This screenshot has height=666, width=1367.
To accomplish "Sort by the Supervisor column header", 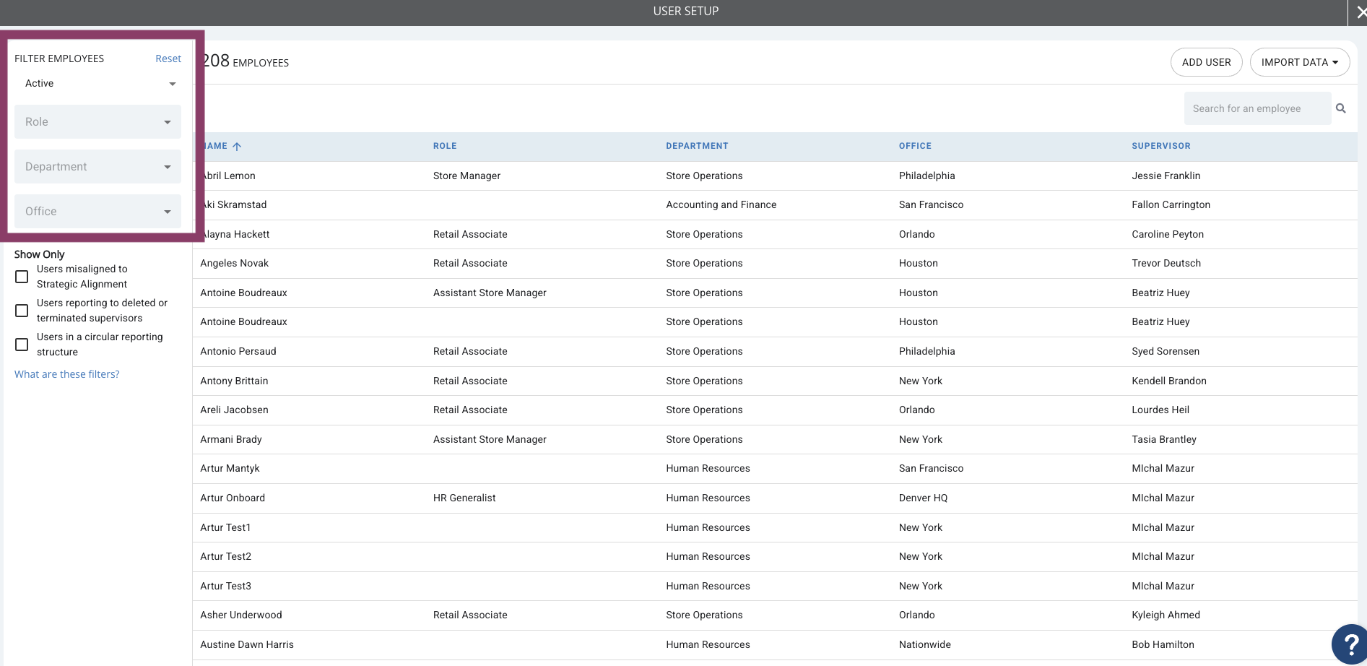I will (1160, 146).
